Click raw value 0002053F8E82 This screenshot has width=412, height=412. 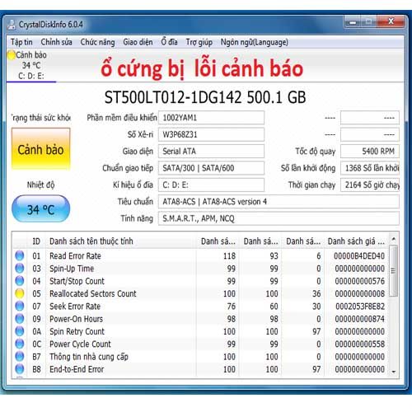360,307
